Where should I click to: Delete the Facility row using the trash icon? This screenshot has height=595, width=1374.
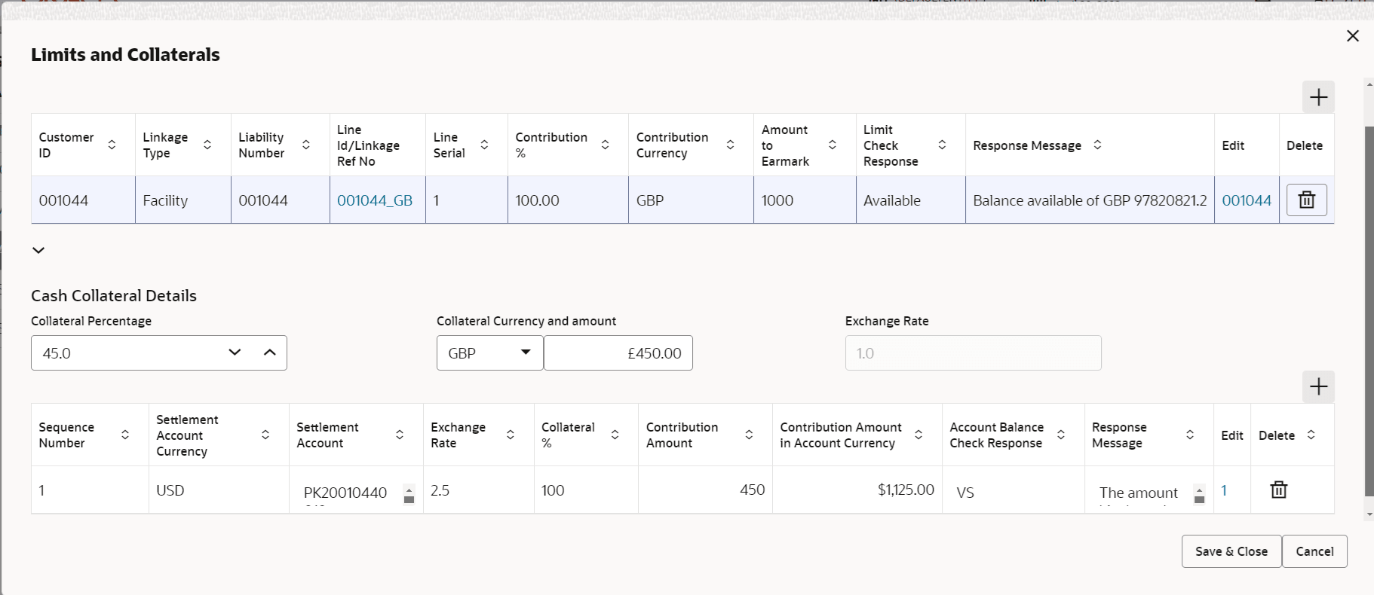[x=1306, y=200]
